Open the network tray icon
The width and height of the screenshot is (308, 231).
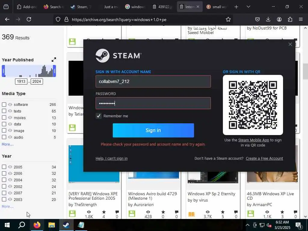262,225
